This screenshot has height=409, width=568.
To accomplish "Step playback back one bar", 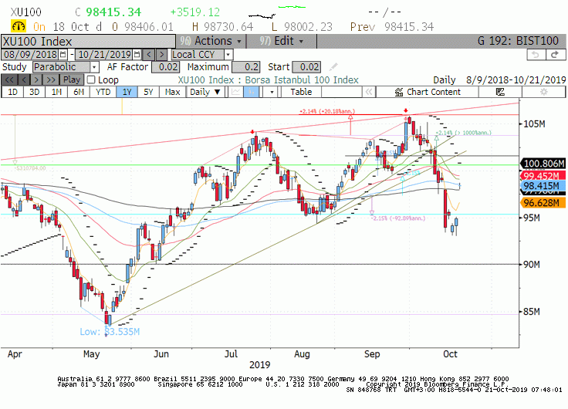I will click(x=24, y=79).
